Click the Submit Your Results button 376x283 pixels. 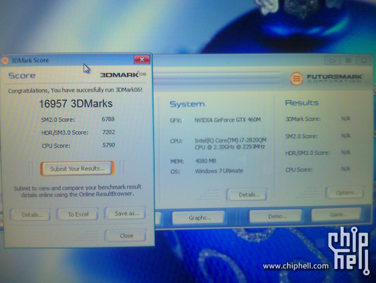[77, 168]
